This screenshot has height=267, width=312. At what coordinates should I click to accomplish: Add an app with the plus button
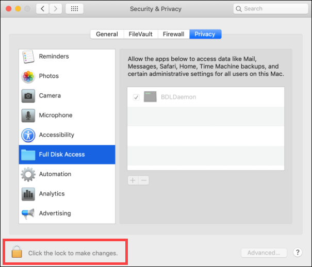coord(133,180)
